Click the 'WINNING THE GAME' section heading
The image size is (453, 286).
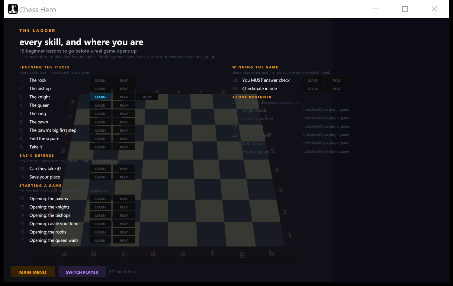pyautogui.click(x=255, y=67)
